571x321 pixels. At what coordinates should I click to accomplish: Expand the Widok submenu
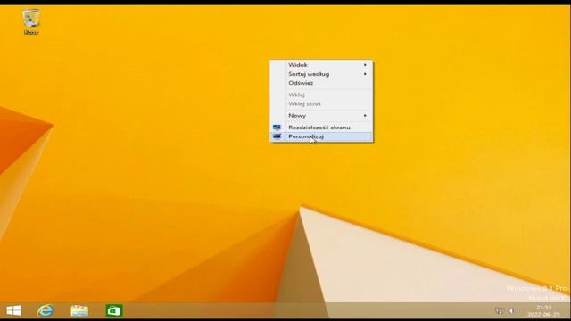pyautogui.click(x=321, y=65)
